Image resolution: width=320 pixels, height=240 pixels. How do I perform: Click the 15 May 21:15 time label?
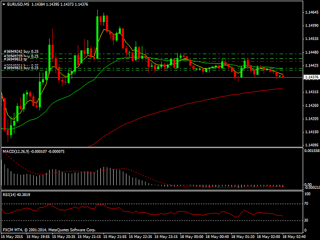coord(90,237)
